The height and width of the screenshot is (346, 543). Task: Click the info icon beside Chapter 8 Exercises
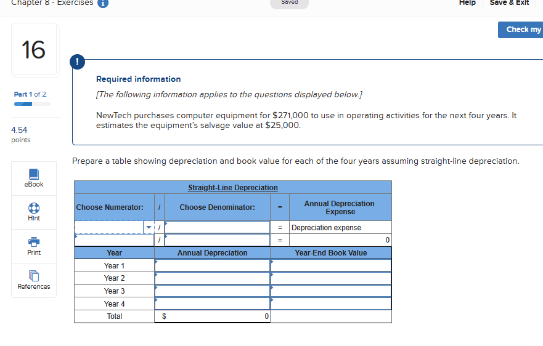103,3
